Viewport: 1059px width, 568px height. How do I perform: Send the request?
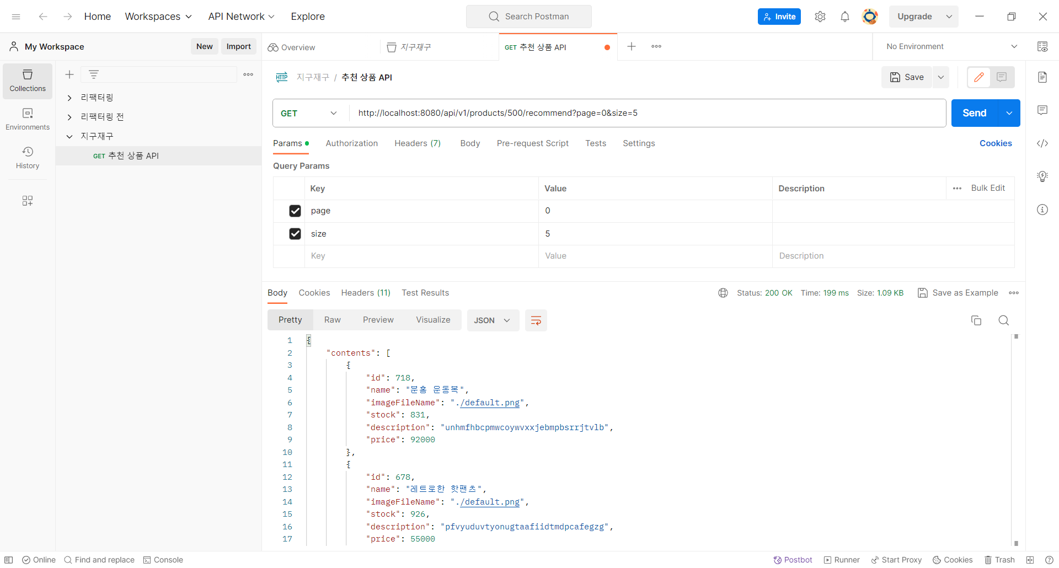tap(974, 113)
